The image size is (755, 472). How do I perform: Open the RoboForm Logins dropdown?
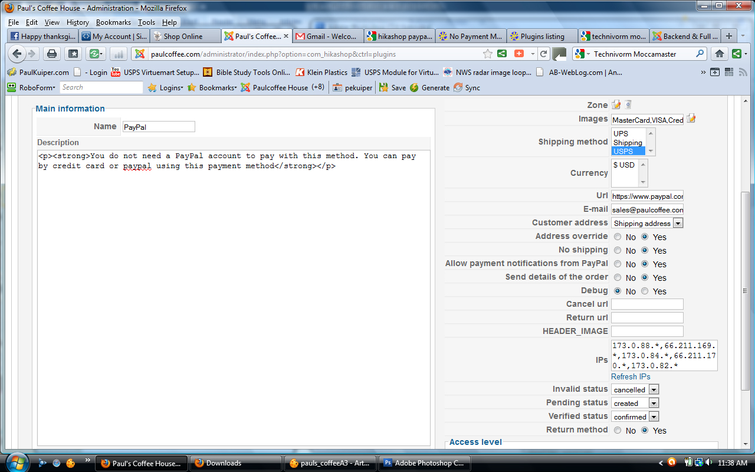pyautogui.click(x=165, y=87)
